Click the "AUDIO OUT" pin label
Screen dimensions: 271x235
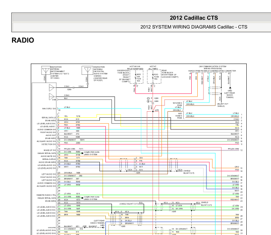point(51,135)
